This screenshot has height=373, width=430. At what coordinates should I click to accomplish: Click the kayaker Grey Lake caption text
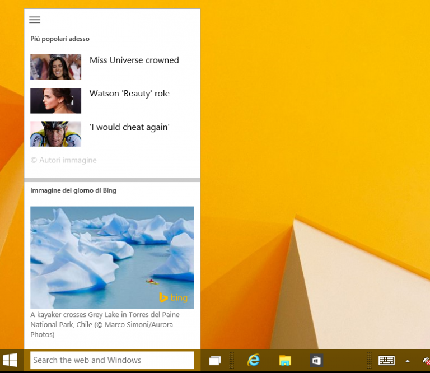click(105, 324)
